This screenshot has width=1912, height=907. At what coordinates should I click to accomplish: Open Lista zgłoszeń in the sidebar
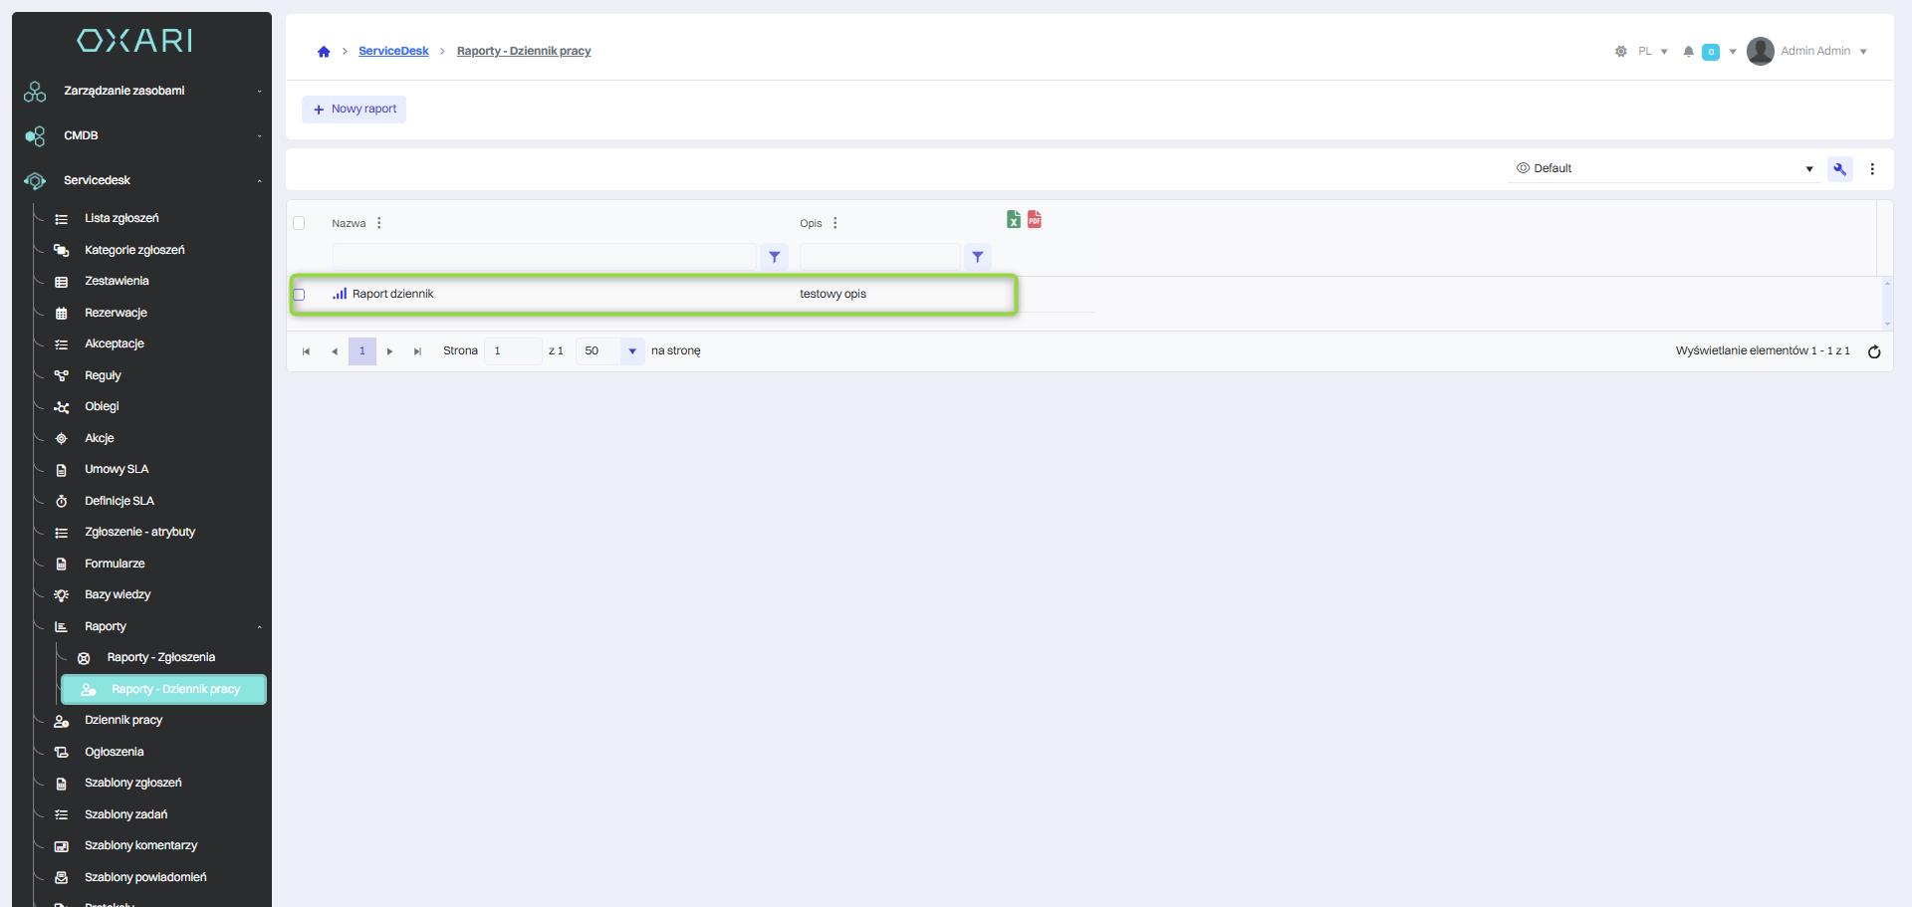[121, 218]
